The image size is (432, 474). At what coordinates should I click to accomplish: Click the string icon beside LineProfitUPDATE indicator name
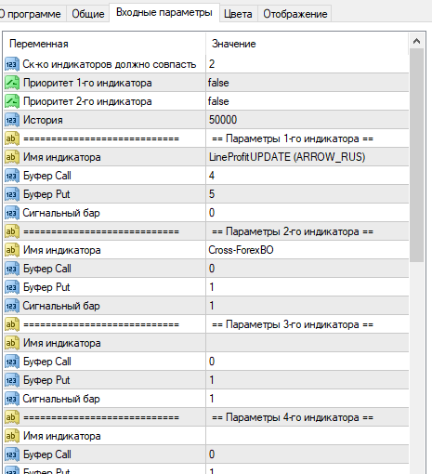point(12,157)
